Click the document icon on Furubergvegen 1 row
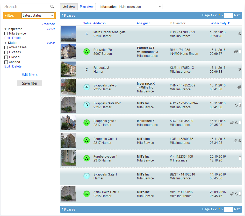 [240, 158]
